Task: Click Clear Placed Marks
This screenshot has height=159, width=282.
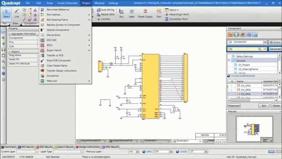Action: [x=66, y=66]
